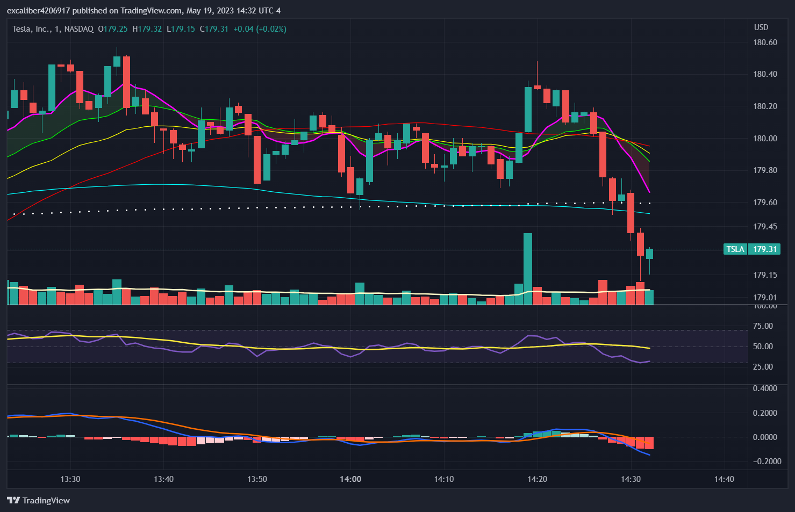Click the last green candle near 179.31

[x=649, y=254]
